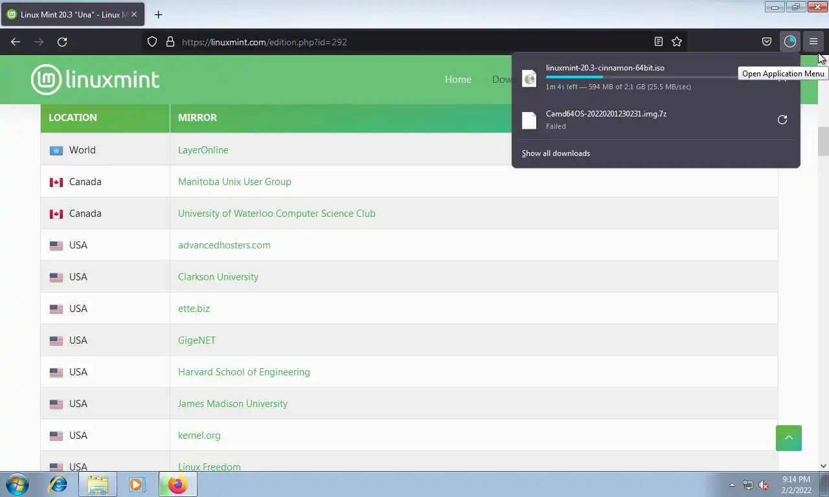Open the LayerOnline mirror link

(x=203, y=150)
